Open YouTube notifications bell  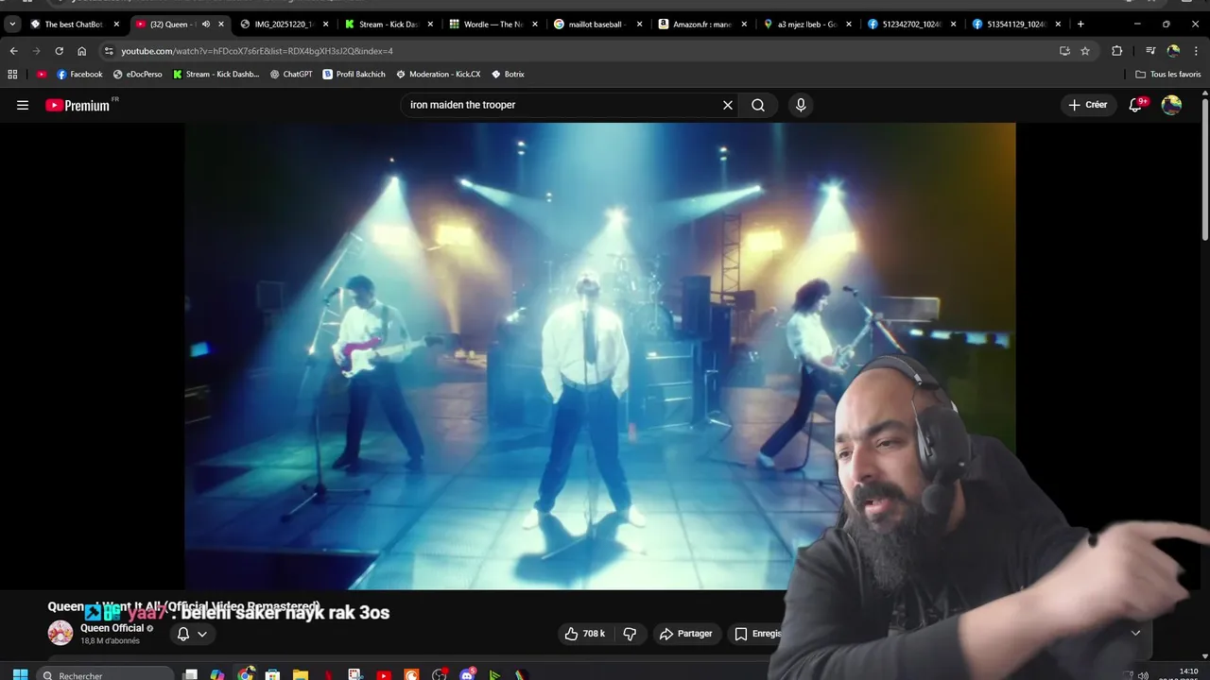pos(1135,105)
